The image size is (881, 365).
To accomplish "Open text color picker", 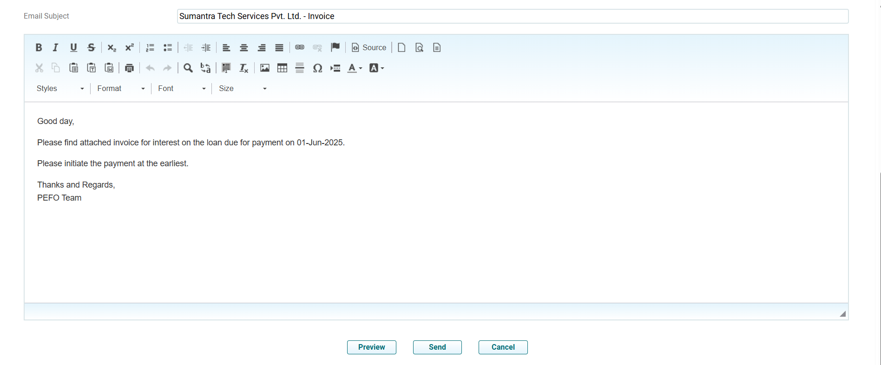I will tap(355, 68).
